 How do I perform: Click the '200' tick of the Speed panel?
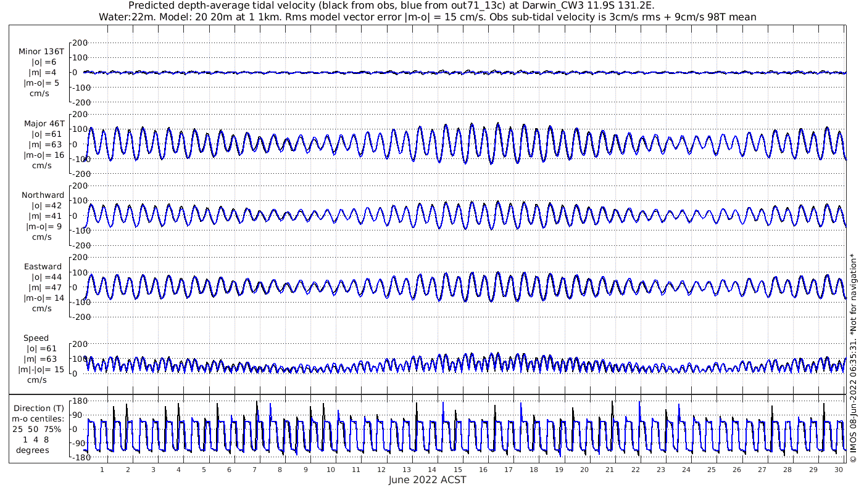click(81, 344)
